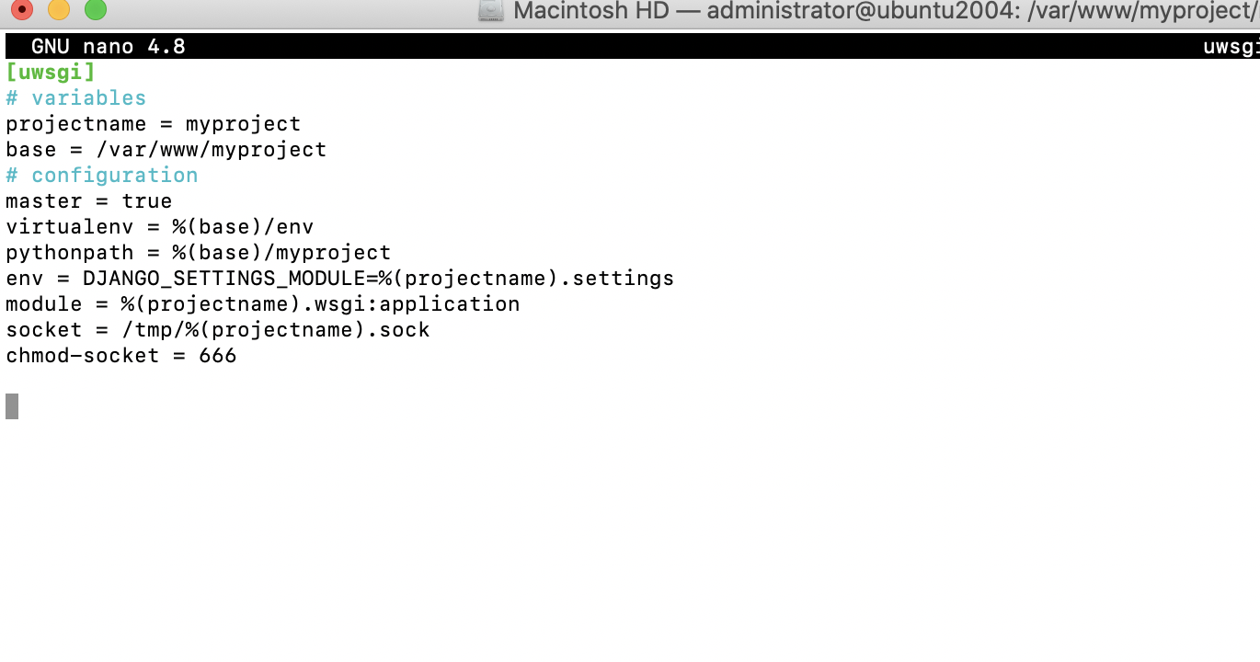Click the green zoom window button
This screenshot has height=662, width=1260.
pos(96,10)
